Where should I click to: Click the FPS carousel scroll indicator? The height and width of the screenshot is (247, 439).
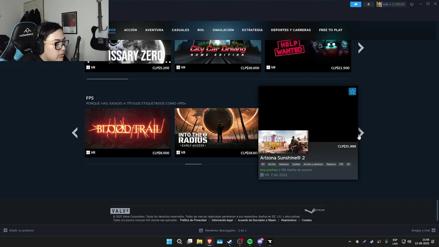click(193, 164)
